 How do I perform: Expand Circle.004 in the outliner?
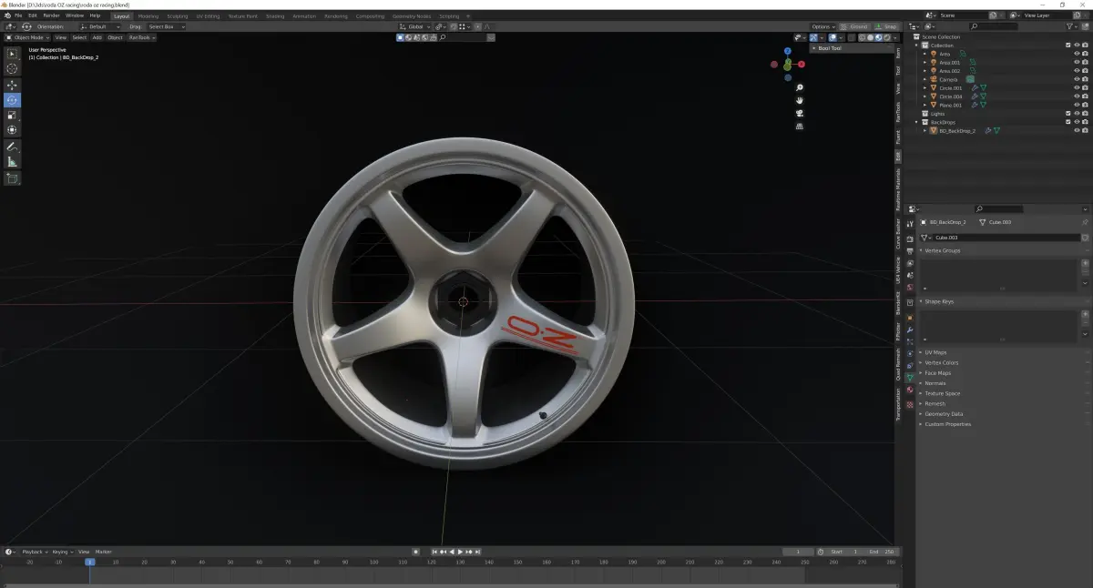[924, 96]
